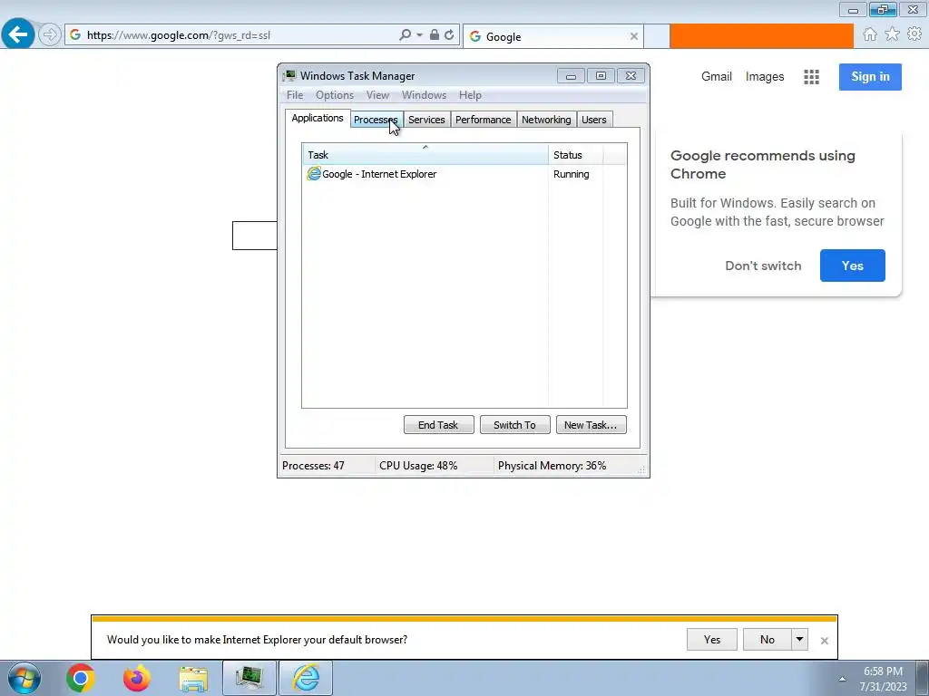Click the search magnifier in address bar
The height and width of the screenshot is (696, 929).
(x=406, y=35)
